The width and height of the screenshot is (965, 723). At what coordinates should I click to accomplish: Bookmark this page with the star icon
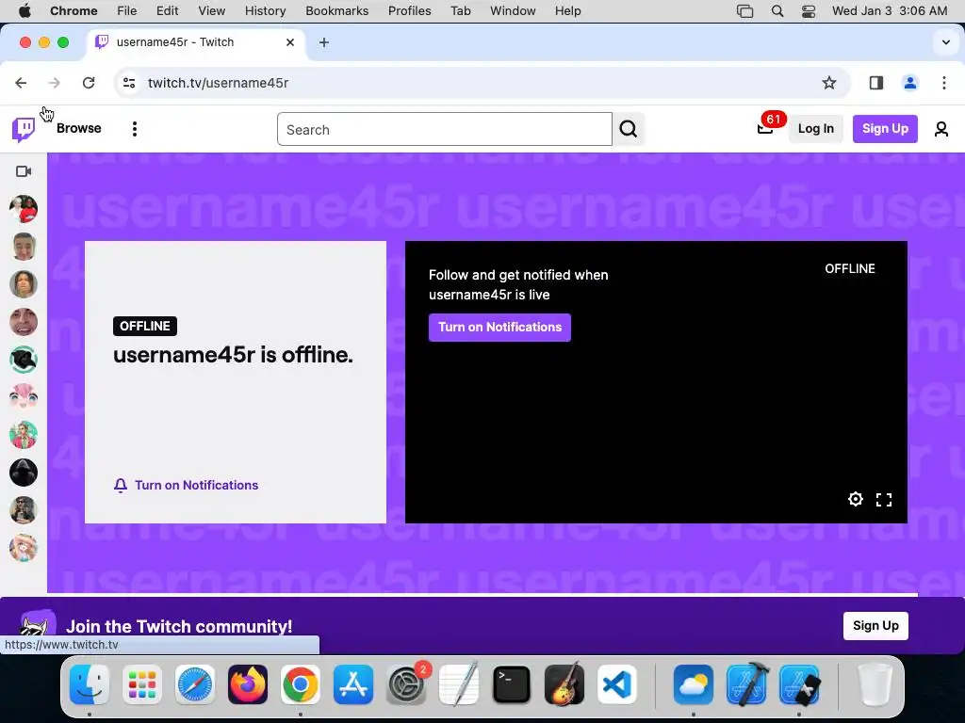[x=829, y=83]
